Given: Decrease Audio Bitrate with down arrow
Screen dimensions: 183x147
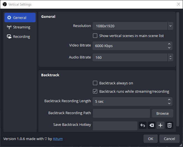Looking at the screenshot, I should pyautogui.click(x=170, y=59).
